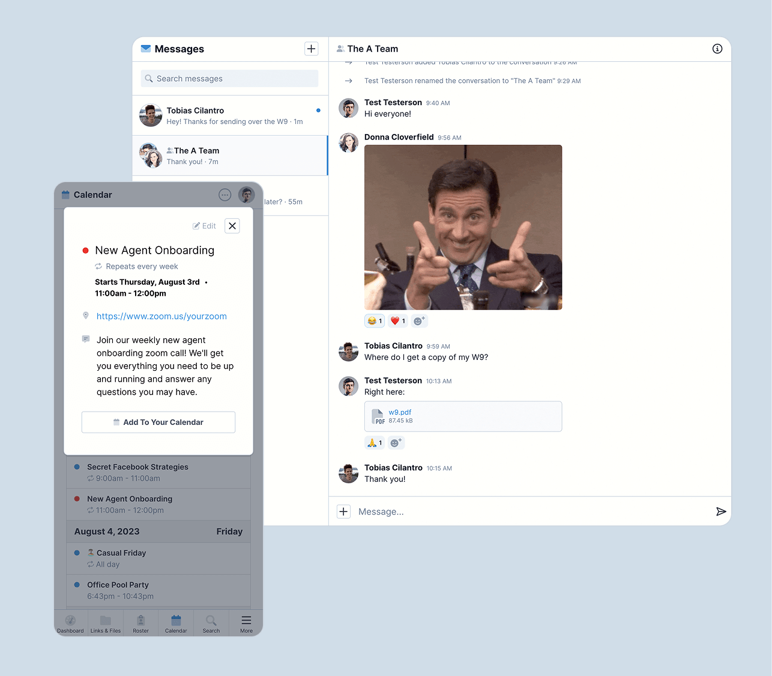Click Add To Your Calendar button
The height and width of the screenshot is (676, 772).
(158, 422)
